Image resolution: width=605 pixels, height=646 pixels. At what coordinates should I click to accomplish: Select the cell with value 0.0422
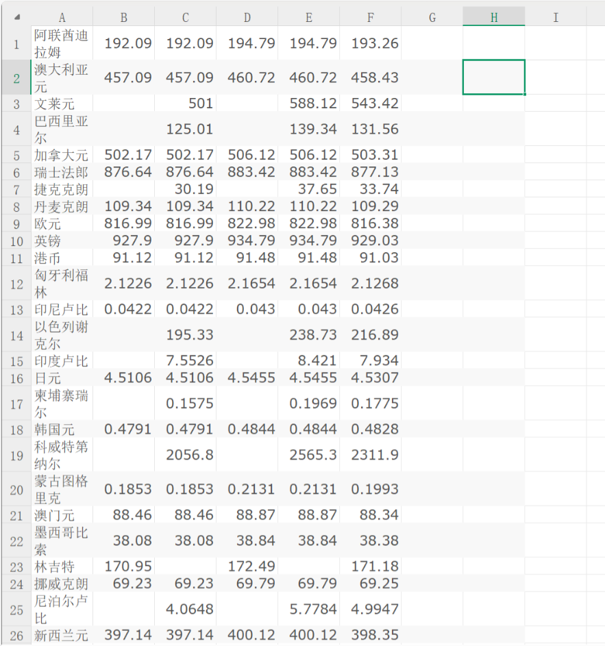(123, 309)
